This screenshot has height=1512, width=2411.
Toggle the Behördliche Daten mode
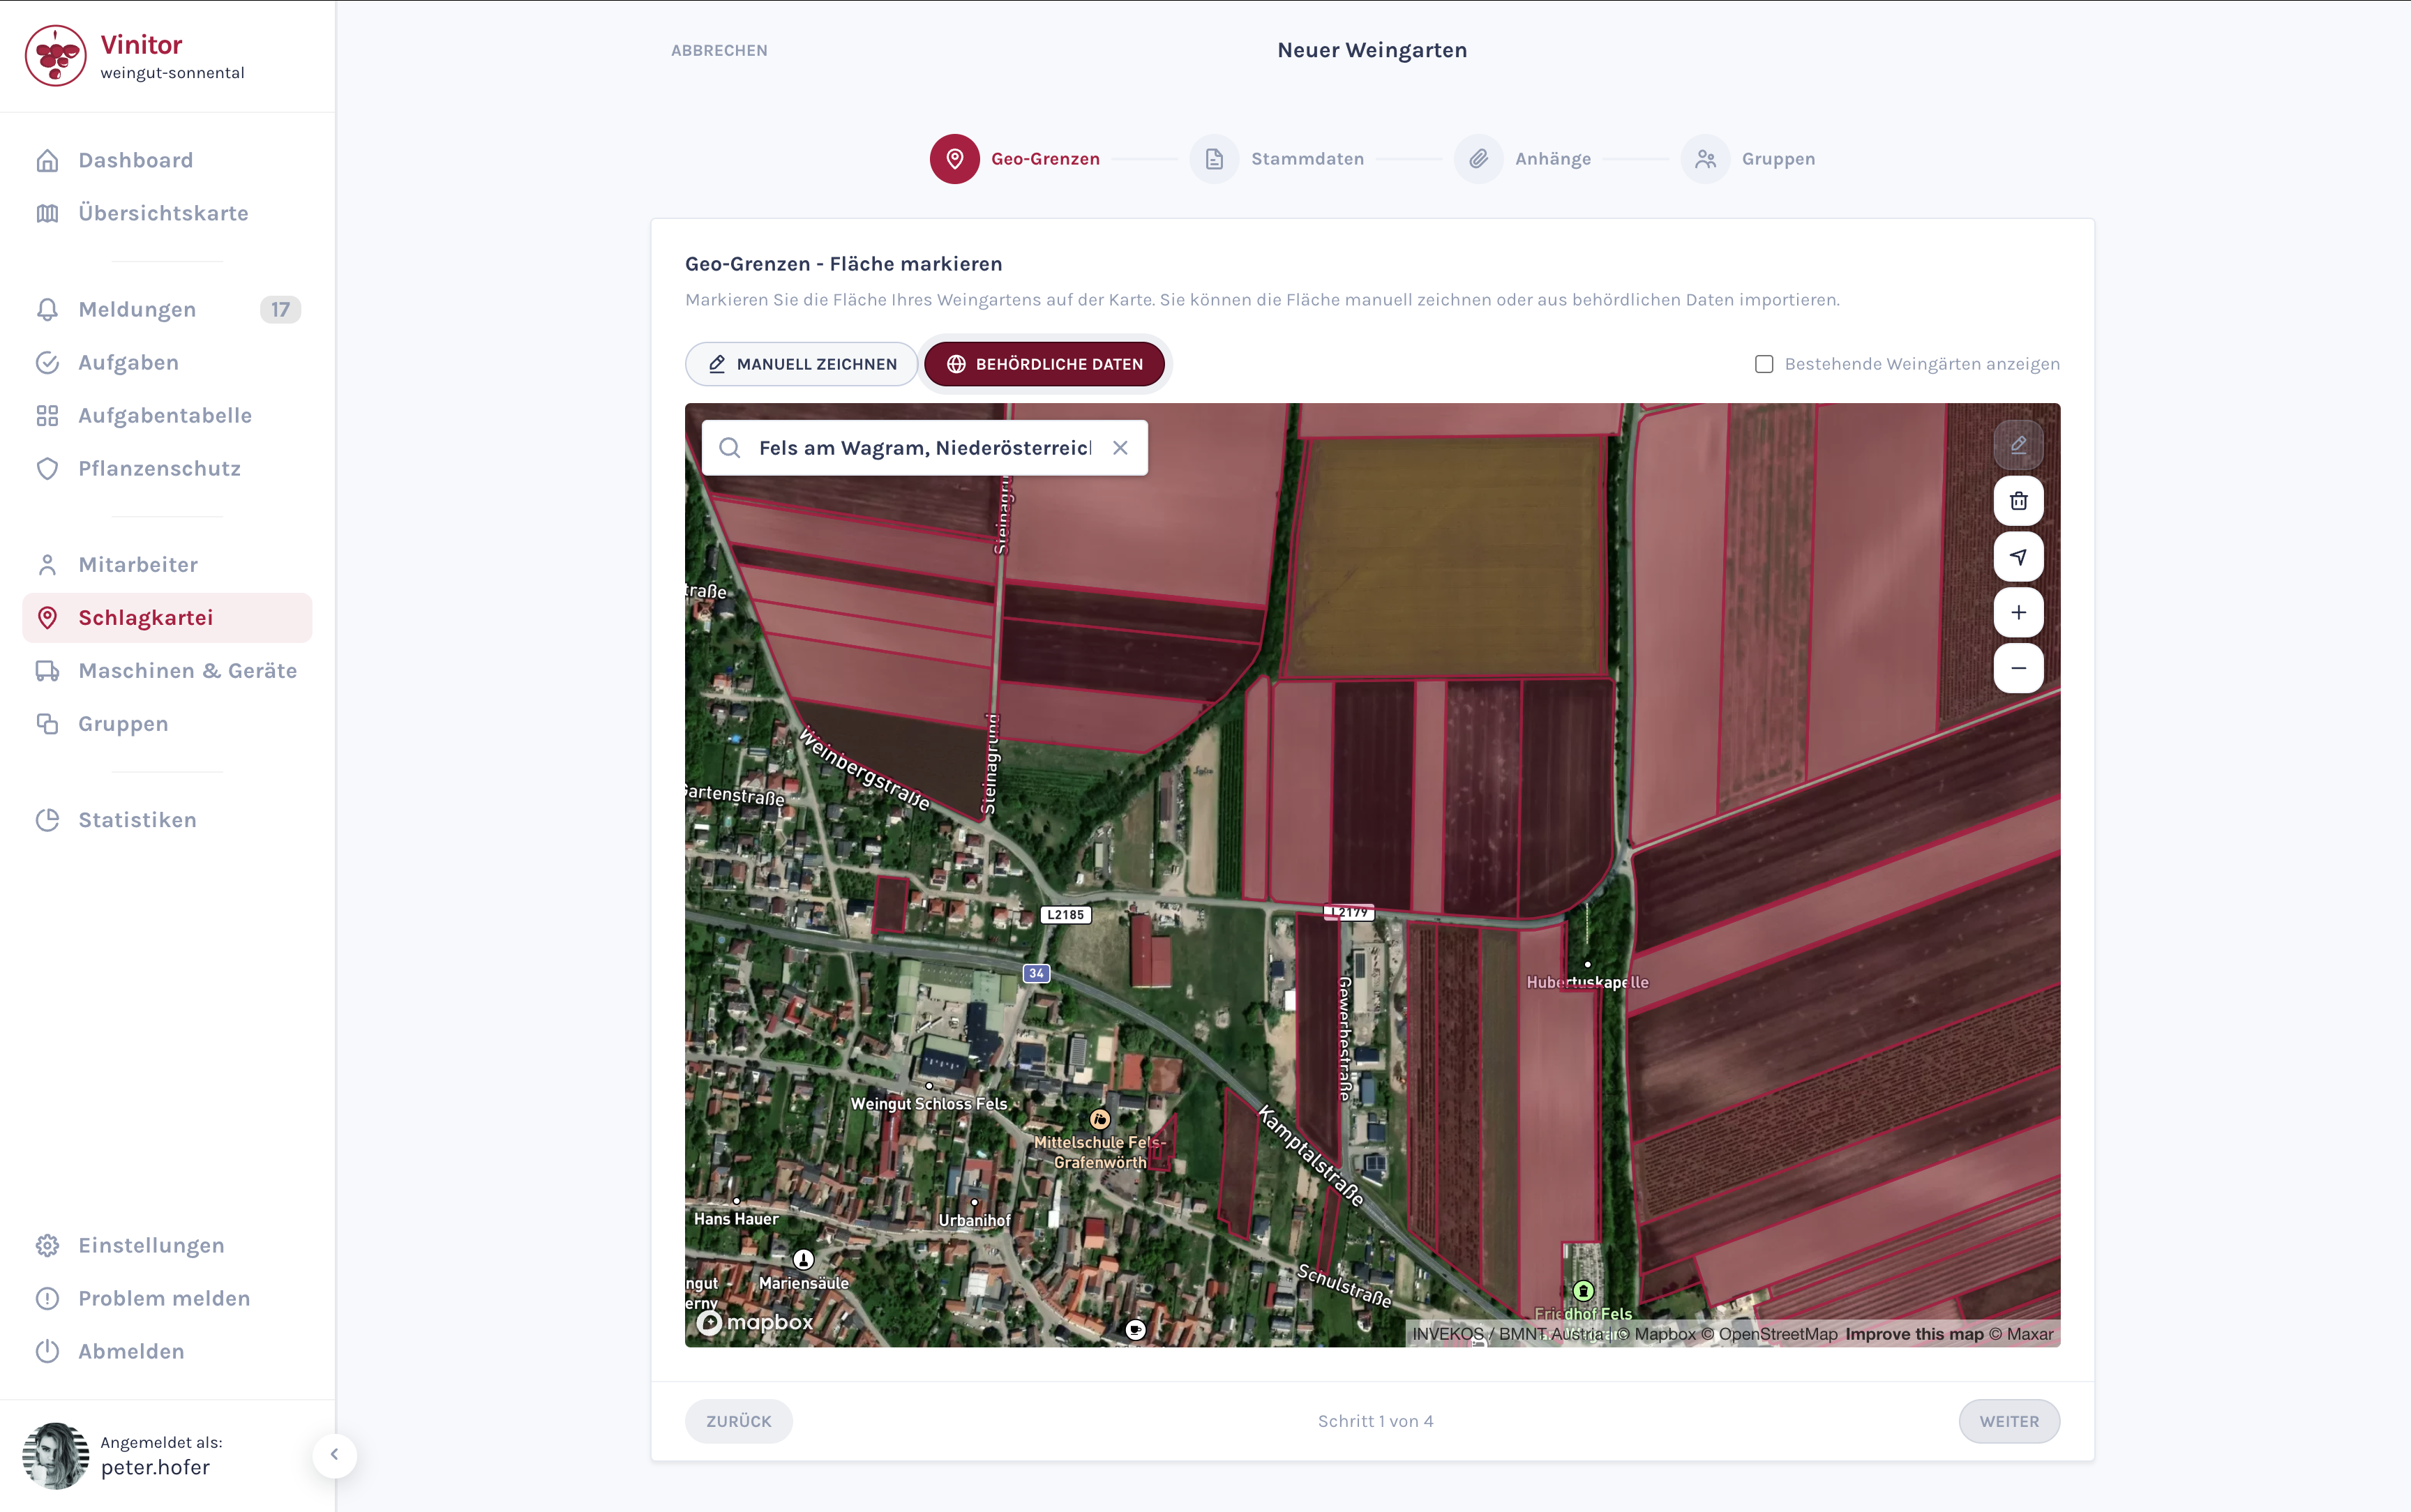[x=1044, y=364]
